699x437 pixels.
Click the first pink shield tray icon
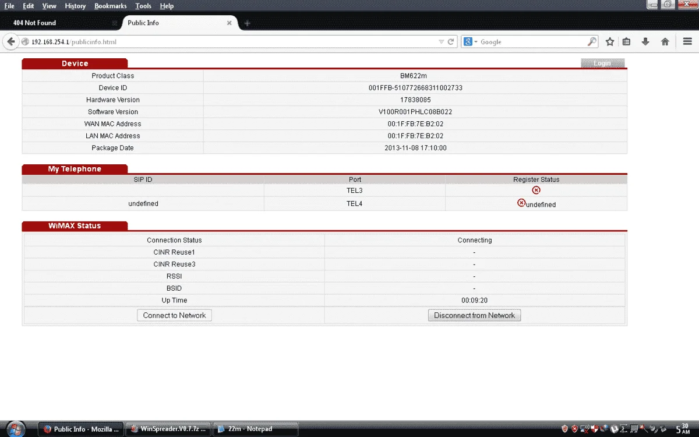click(x=565, y=429)
